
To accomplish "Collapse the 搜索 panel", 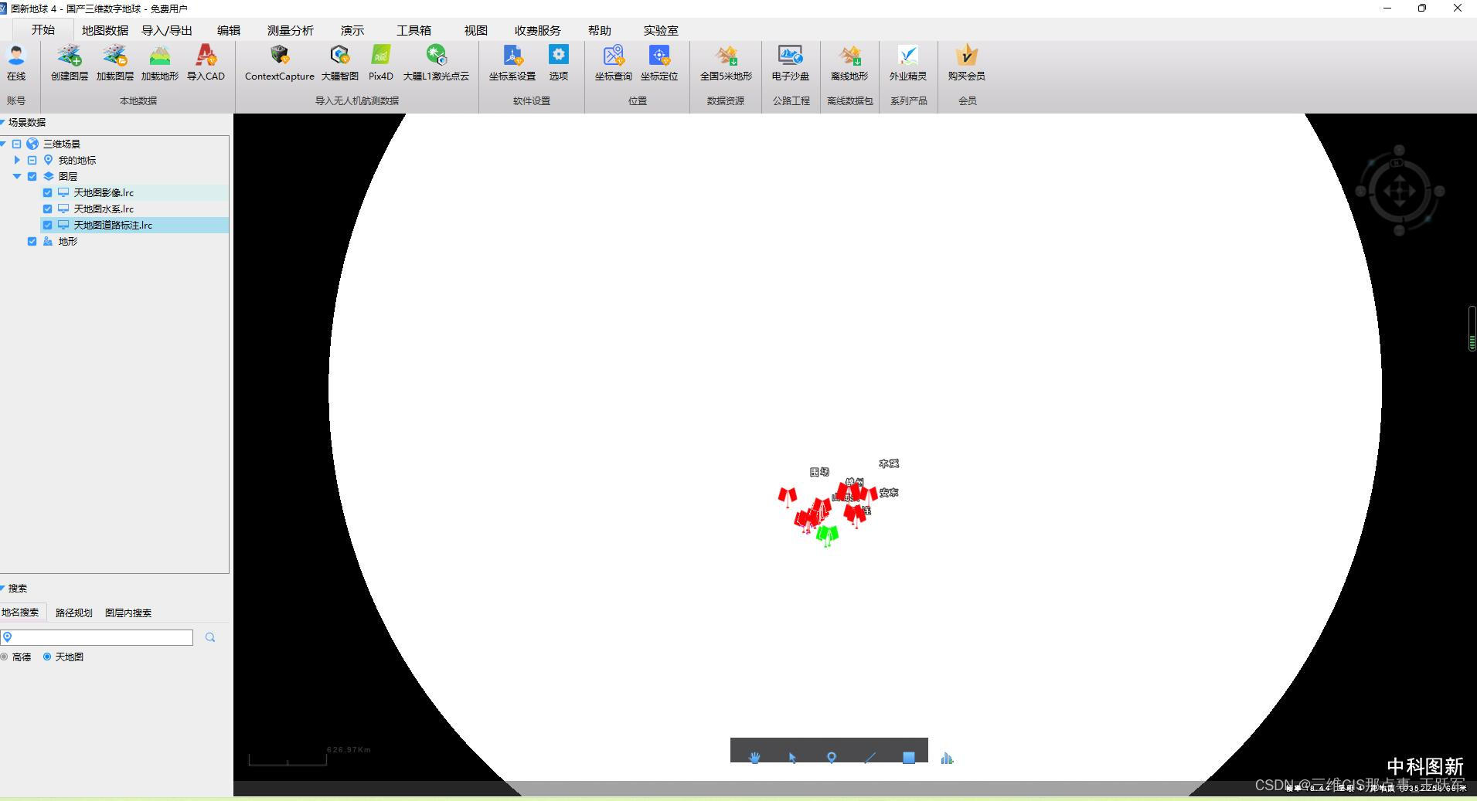I will (x=3, y=588).
